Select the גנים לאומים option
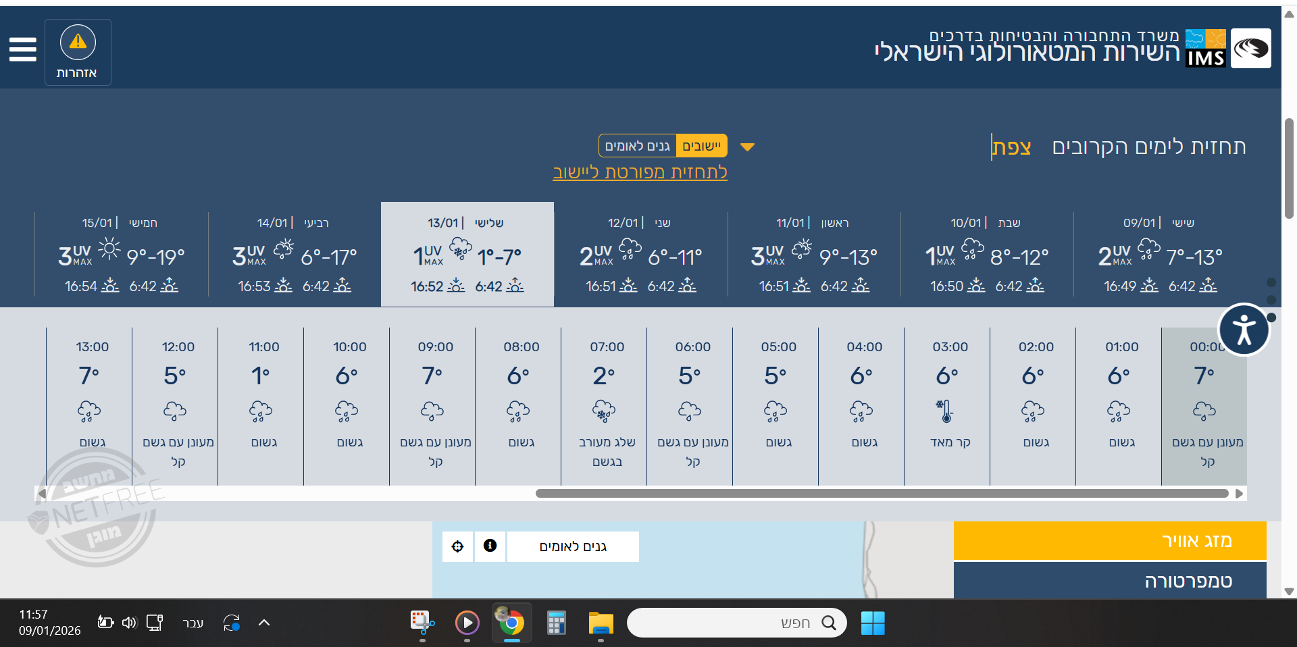Screen dimensions: 1297x647 coord(637,145)
